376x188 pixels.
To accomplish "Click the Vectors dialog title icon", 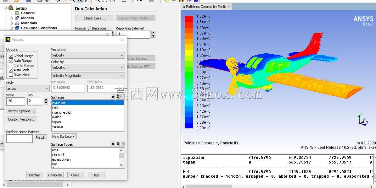I will (8, 40).
